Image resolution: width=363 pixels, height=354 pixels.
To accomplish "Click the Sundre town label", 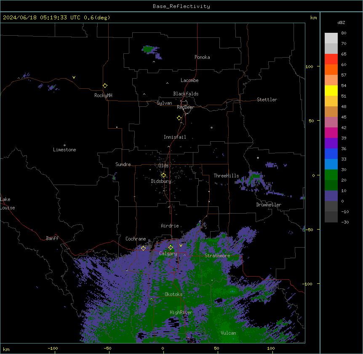I will coord(123,164).
